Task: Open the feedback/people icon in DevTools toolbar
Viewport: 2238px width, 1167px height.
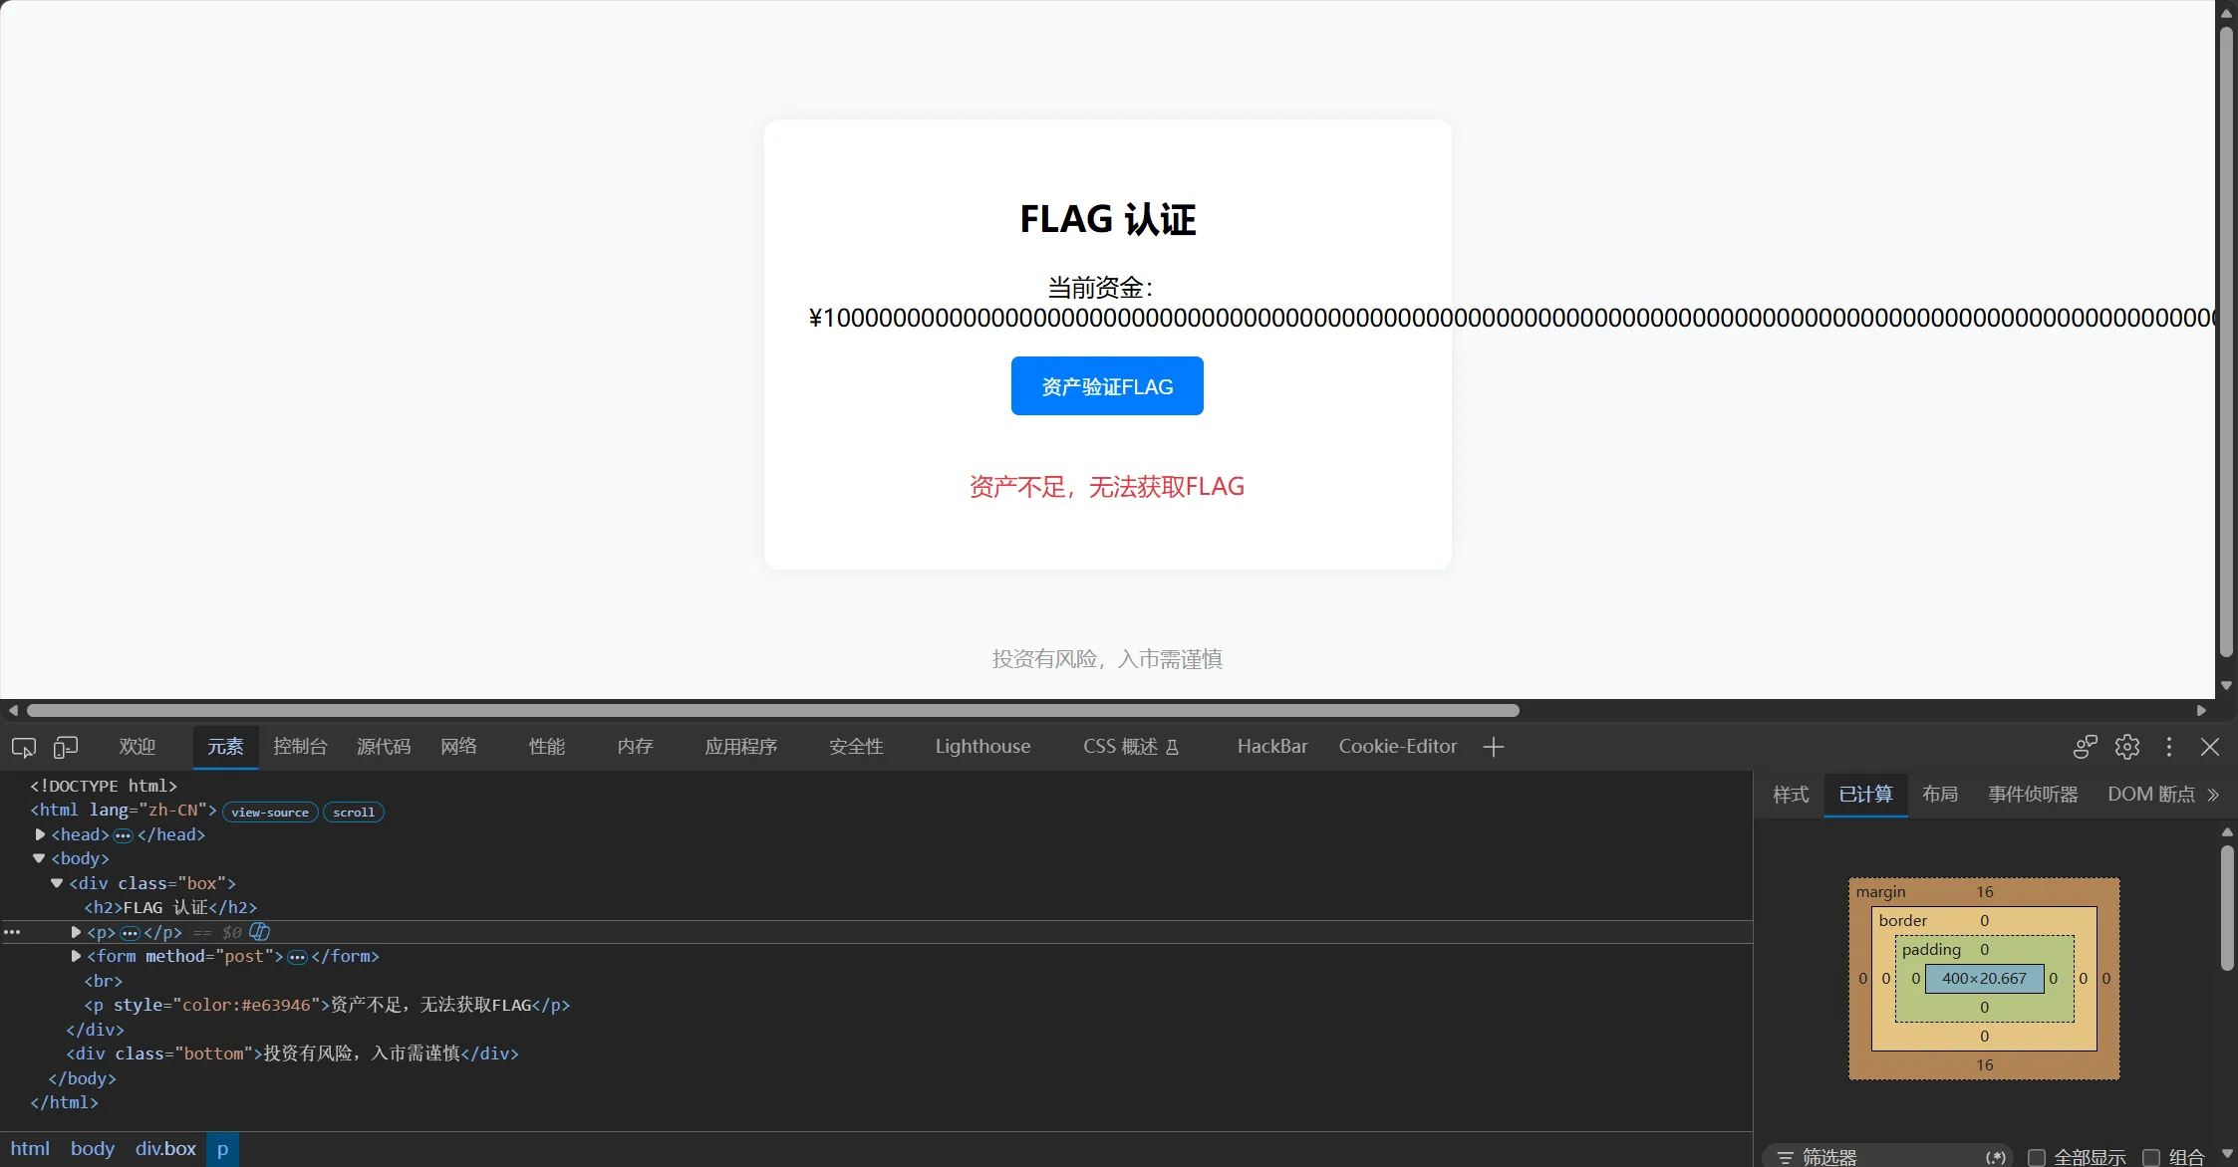Action: [x=2086, y=747]
